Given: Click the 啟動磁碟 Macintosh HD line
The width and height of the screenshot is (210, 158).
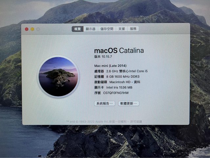Looking at the screenshot, I should coord(117,82).
